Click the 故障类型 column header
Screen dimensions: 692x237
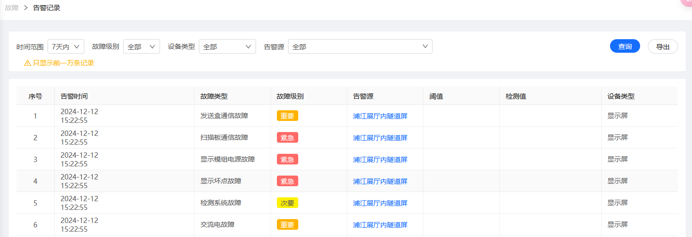232,96
